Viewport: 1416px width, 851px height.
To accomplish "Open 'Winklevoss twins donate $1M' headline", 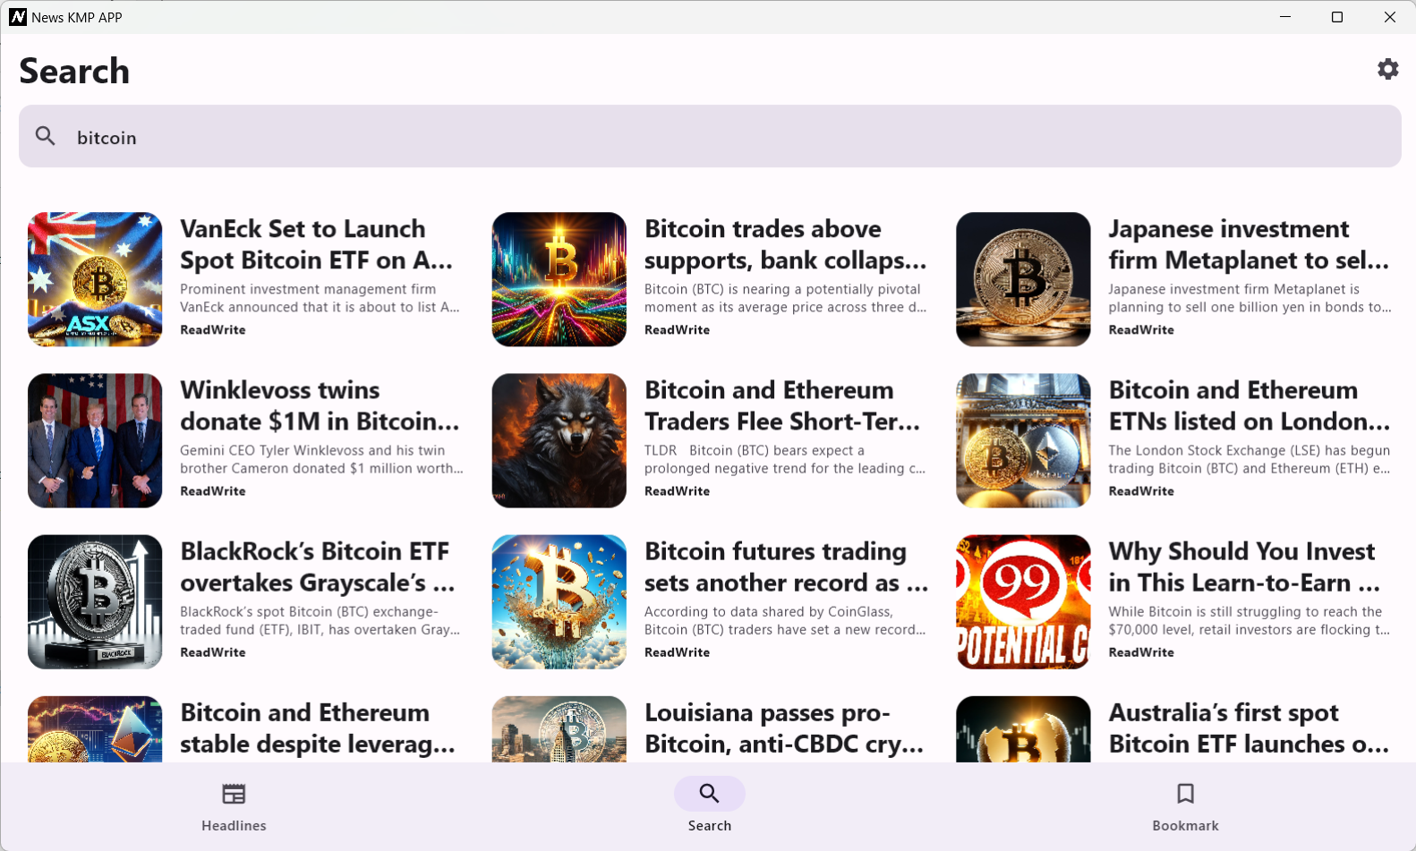I will tap(320, 405).
